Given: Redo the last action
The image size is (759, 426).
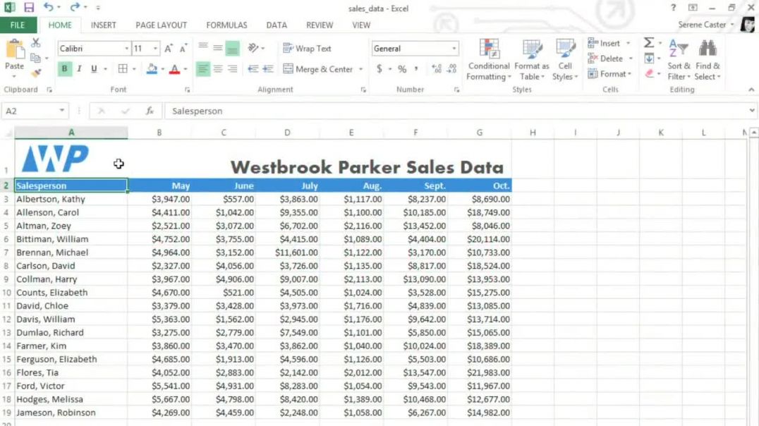Looking at the screenshot, I should (75, 7).
